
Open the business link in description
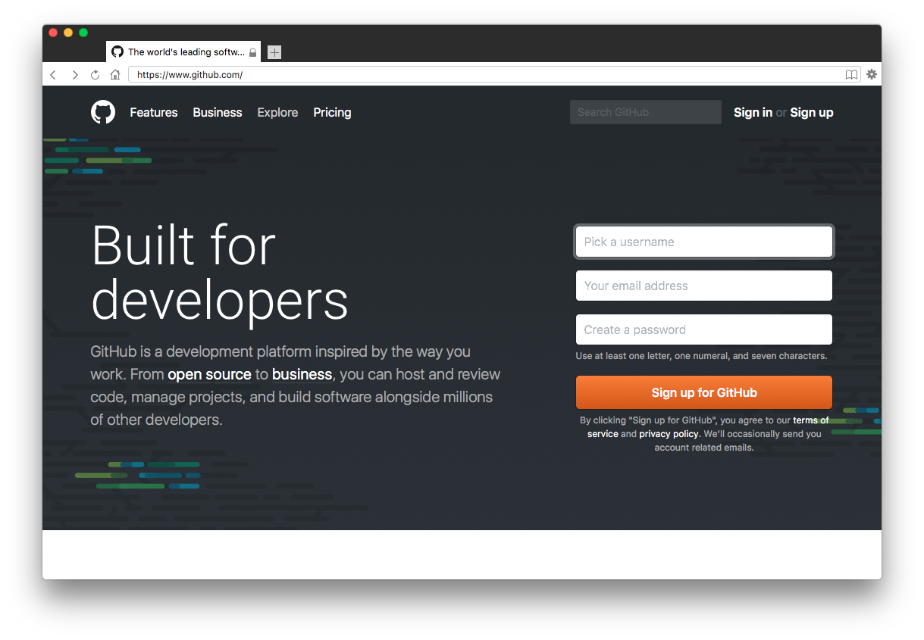[302, 374]
